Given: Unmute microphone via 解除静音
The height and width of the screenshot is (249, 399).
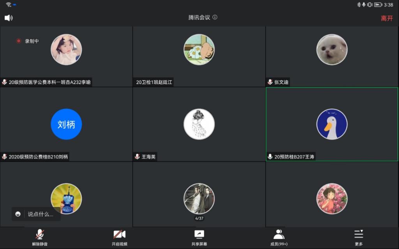Looking at the screenshot, I should (40, 237).
